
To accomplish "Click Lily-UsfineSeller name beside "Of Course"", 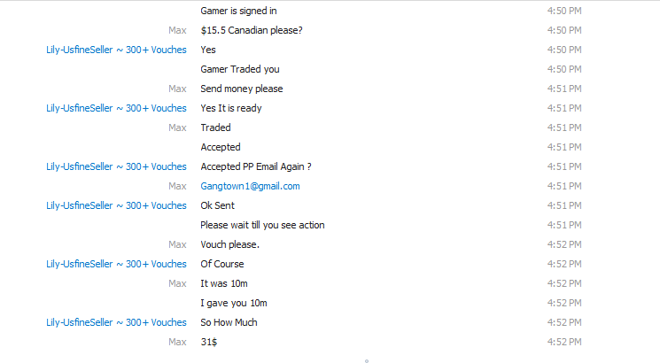I will click(x=116, y=264).
